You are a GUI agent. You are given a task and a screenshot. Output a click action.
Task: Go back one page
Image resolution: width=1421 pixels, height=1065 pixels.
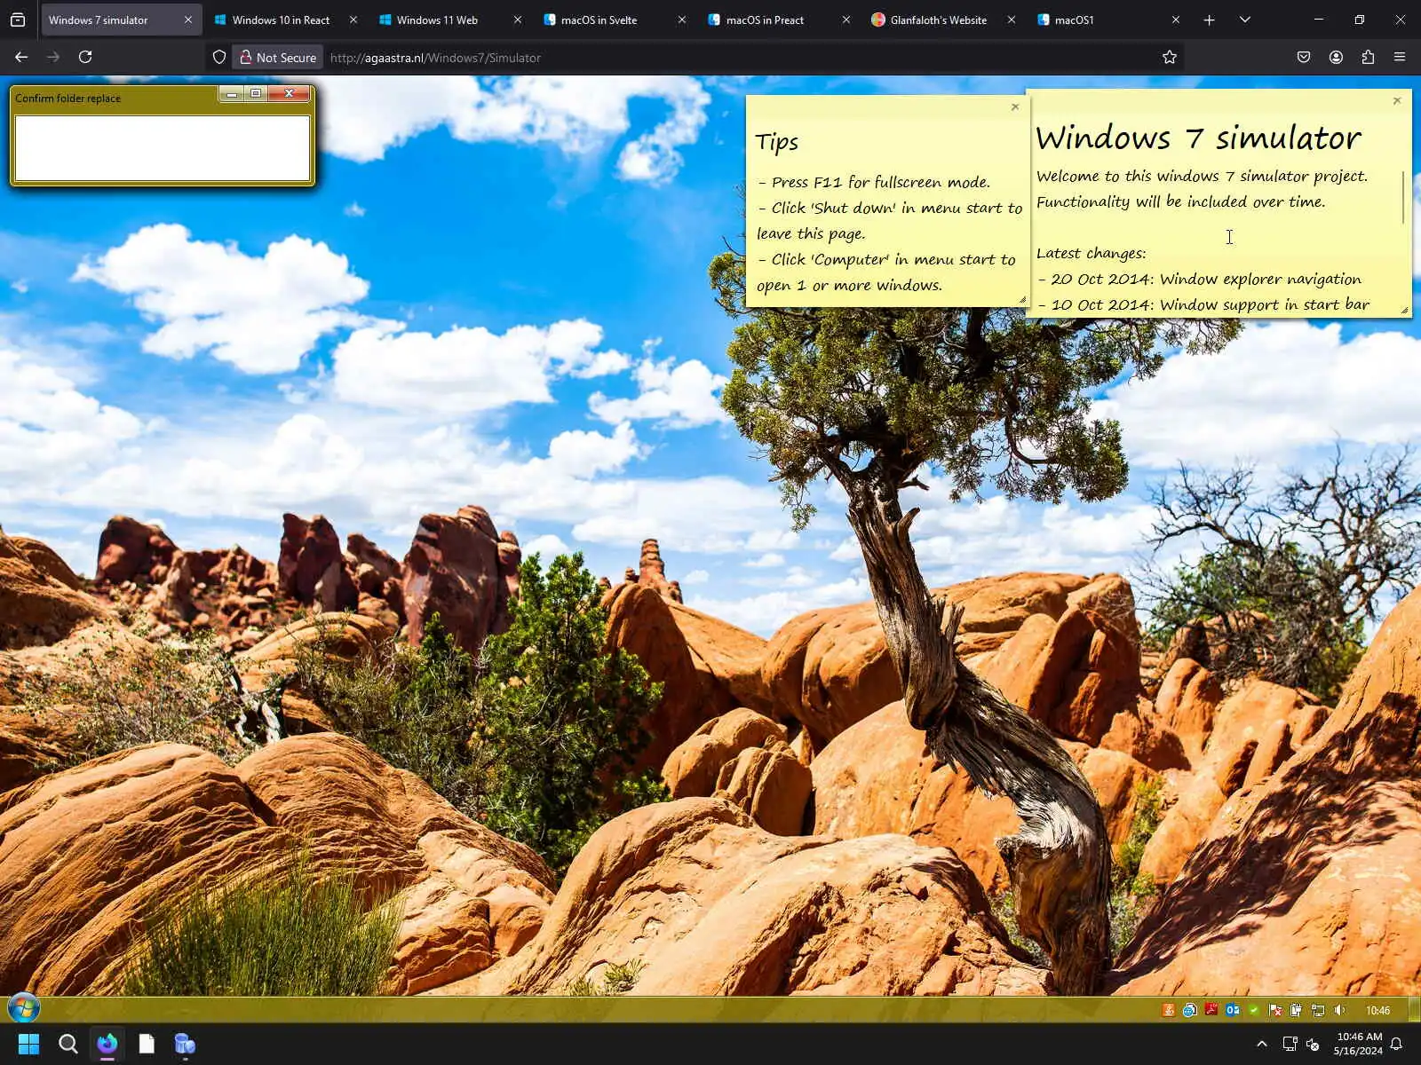coord(21,57)
